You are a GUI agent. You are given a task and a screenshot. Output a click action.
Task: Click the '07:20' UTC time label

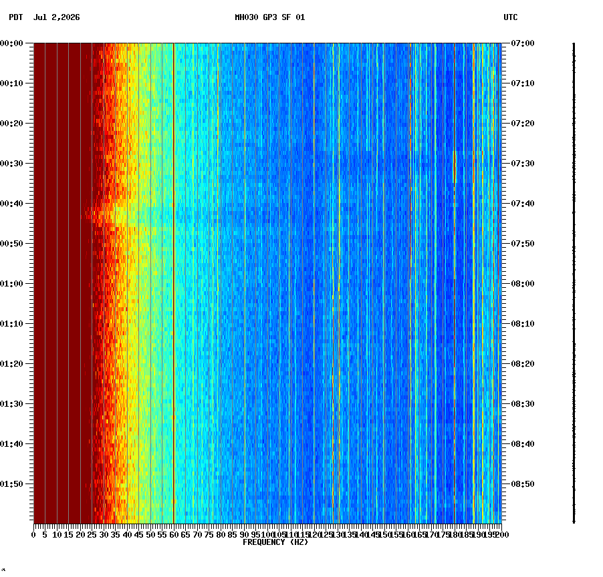(523, 124)
